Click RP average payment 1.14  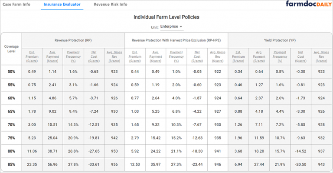tap(52, 72)
